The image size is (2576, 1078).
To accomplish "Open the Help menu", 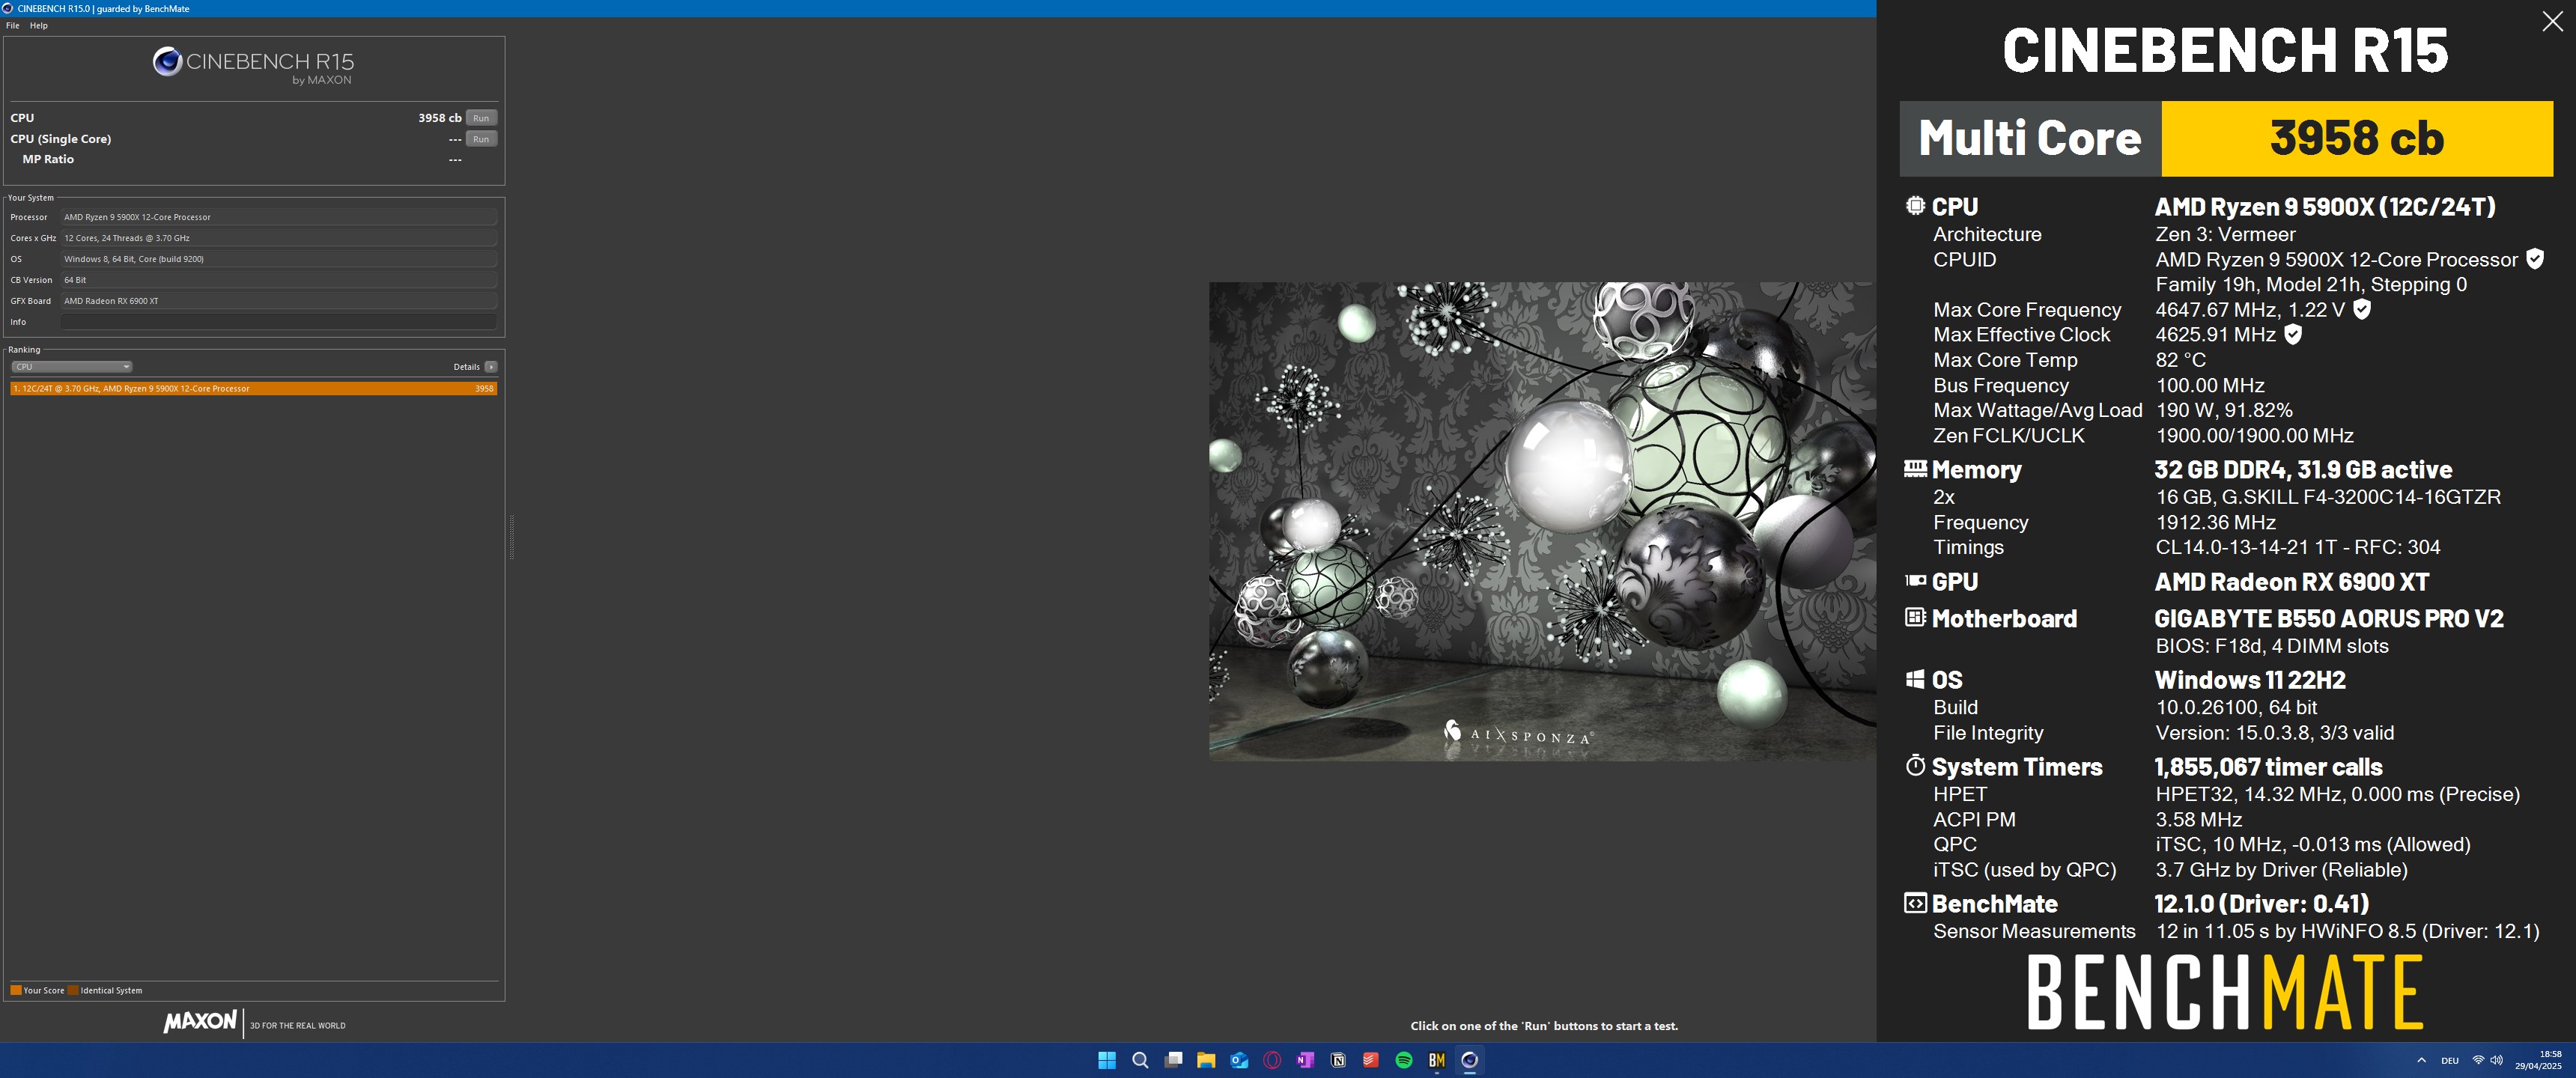I will [39, 25].
